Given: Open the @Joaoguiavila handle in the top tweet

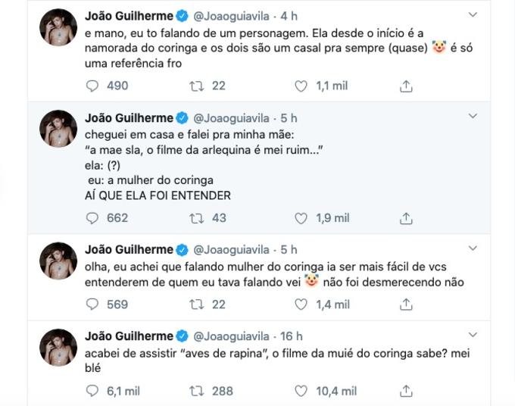Looking at the screenshot, I should pyautogui.click(x=234, y=15).
